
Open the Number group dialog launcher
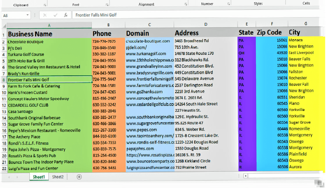pyautogui.click(x=228, y=4)
